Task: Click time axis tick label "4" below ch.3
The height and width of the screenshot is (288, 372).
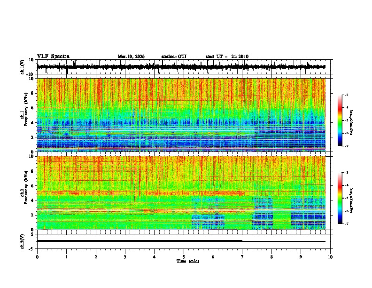Action: tap(155, 257)
